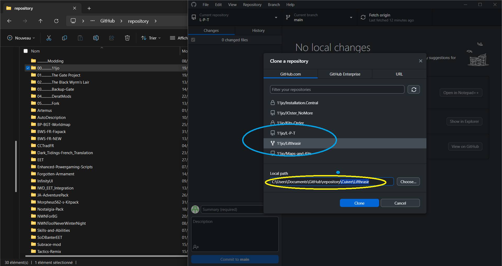The width and height of the screenshot is (502, 266).
Task: Switch to the History tab
Action: point(258,31)
